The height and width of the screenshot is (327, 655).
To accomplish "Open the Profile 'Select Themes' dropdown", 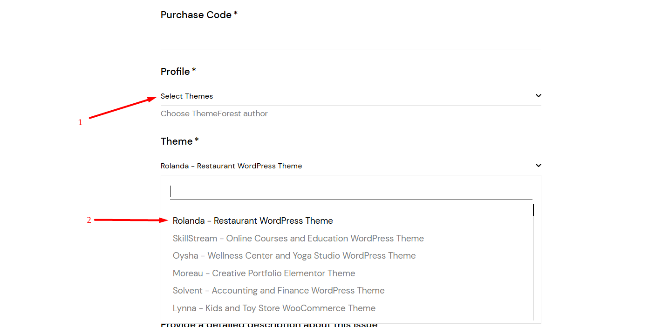I will point(351,96).
